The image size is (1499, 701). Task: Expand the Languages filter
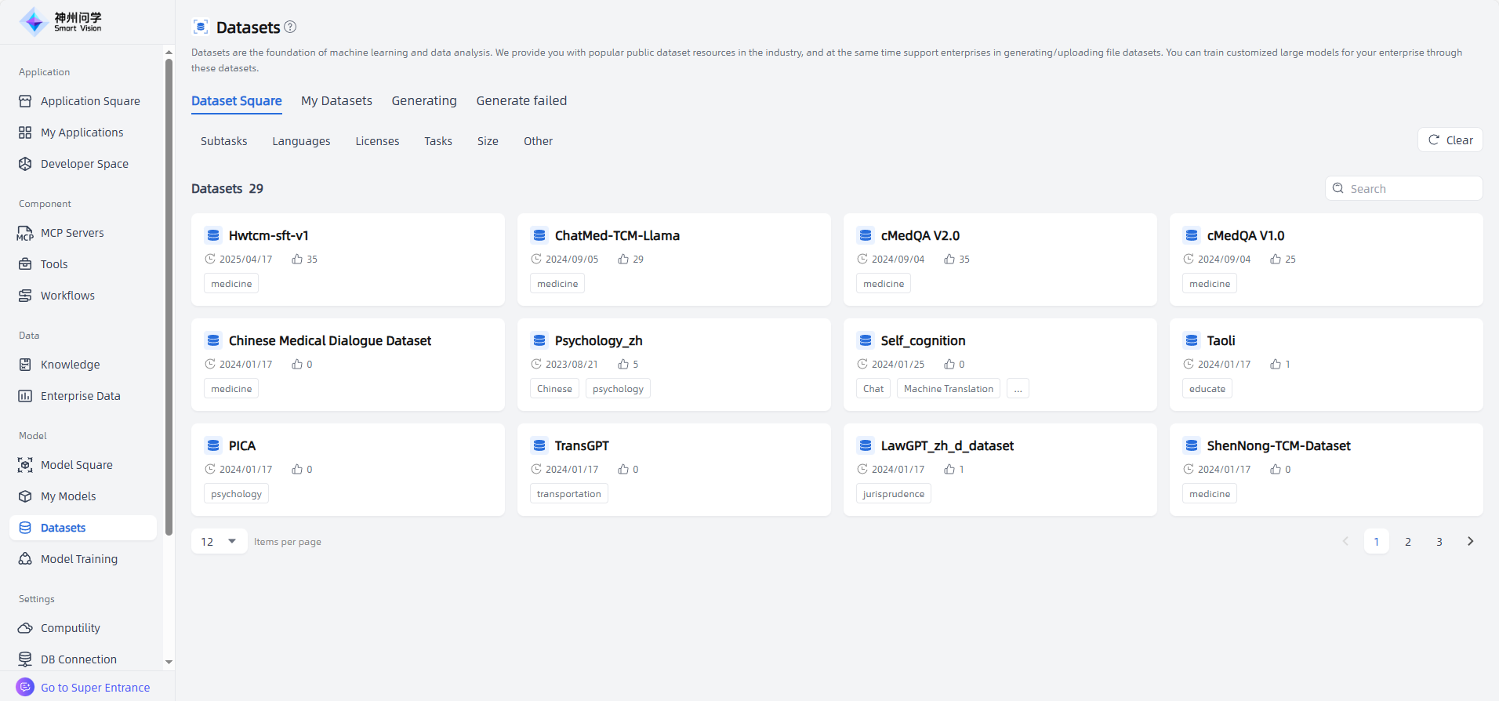[301, 141]
